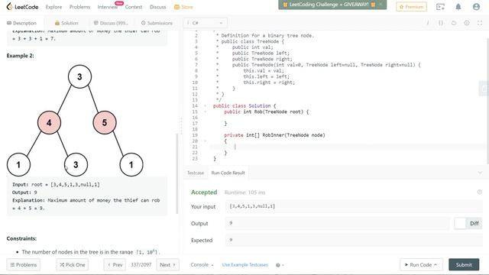Click the 'Runtime: 105 ms' text
Image resolution: width=489 pixels, height=275 pixels.
244,192
